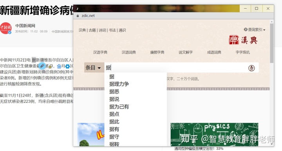Open the 说文解字 tab
282x151 pixels.
(186, 52)
